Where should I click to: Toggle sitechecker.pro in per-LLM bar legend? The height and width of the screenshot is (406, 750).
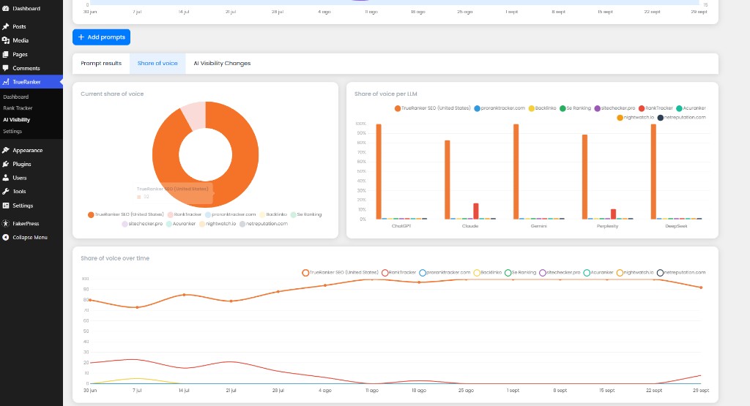coord(615,108)
